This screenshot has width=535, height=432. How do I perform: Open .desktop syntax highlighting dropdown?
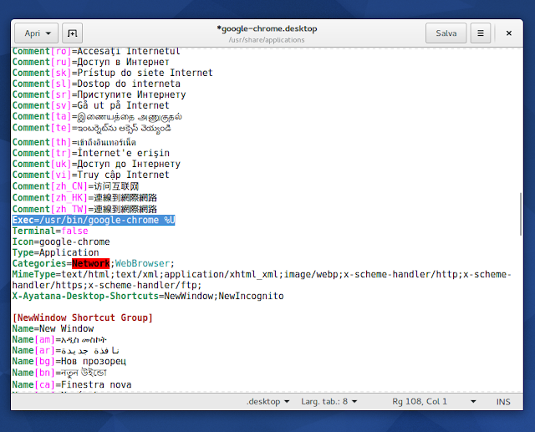pos(267,401)
